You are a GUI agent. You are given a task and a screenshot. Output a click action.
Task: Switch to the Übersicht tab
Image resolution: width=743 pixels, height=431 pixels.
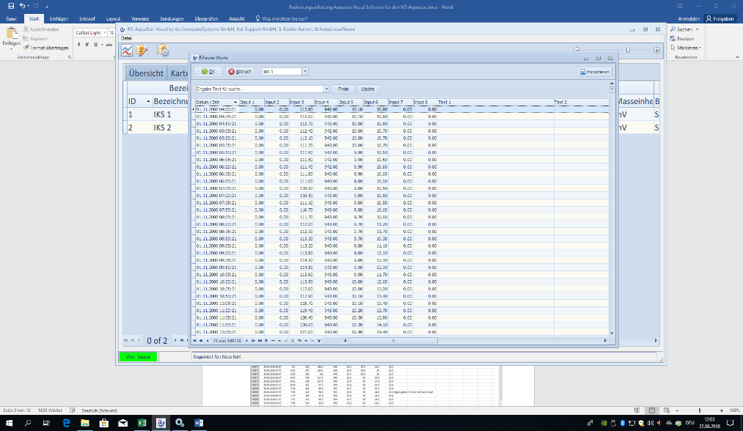pos(145,73)
